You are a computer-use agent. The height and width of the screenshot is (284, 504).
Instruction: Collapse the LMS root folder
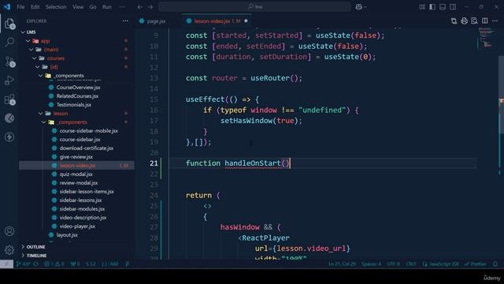31,32
